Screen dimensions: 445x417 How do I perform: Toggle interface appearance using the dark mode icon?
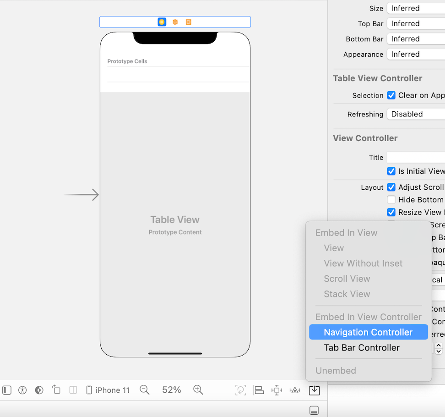39,390
